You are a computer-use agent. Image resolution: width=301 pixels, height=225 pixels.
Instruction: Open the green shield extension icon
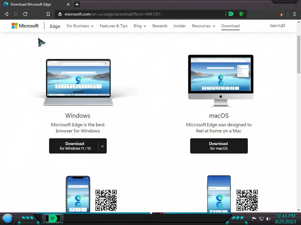click(x=241, y=14)
